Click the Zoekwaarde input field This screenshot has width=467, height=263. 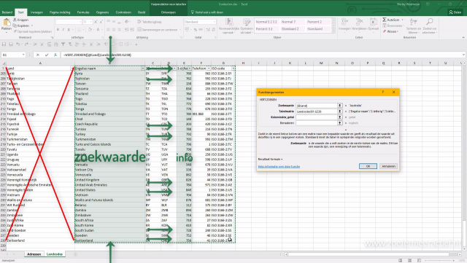[317, 106]
